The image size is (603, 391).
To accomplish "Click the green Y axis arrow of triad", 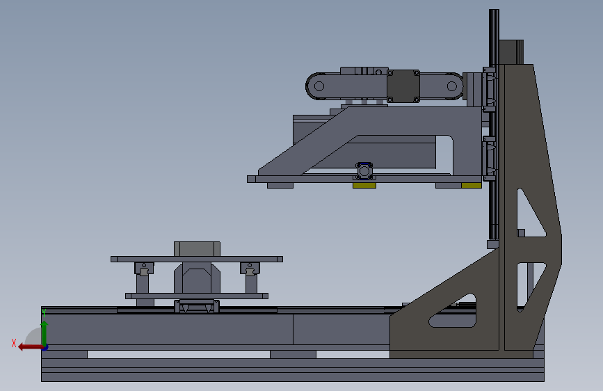I will (45, 333).
